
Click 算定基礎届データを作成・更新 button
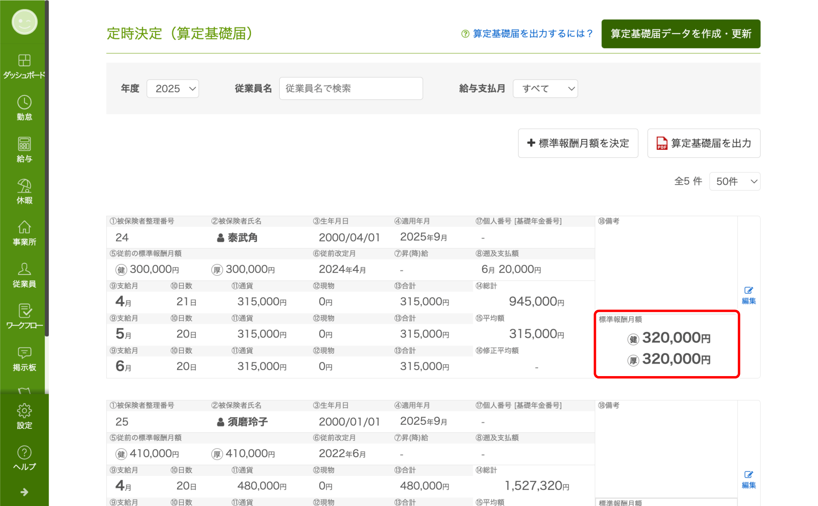click(x=681, y=34)
